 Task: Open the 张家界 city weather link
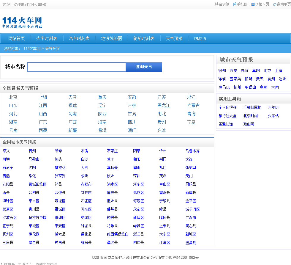[60, 176]
